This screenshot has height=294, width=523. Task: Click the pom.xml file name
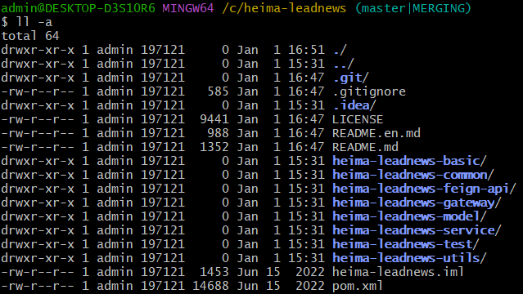point(358,286)
